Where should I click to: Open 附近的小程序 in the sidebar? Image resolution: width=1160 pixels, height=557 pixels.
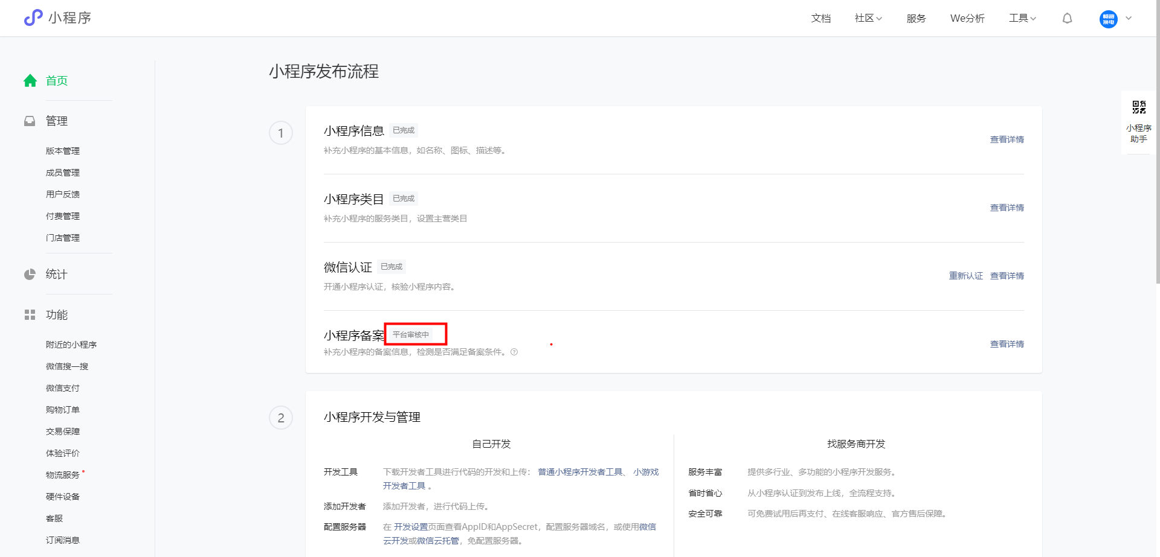tap(71, 345)
